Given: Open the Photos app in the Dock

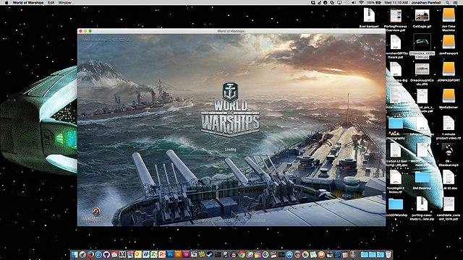Looking at the screenshot, I should tap(305, 254).
